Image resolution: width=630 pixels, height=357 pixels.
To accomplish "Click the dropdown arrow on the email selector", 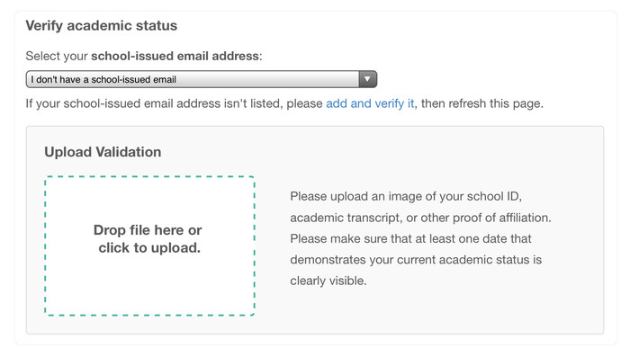I will tap(367, 79).
